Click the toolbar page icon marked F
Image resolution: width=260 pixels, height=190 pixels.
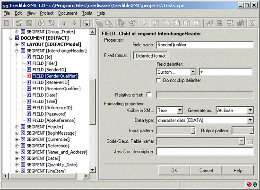(187, 23)
